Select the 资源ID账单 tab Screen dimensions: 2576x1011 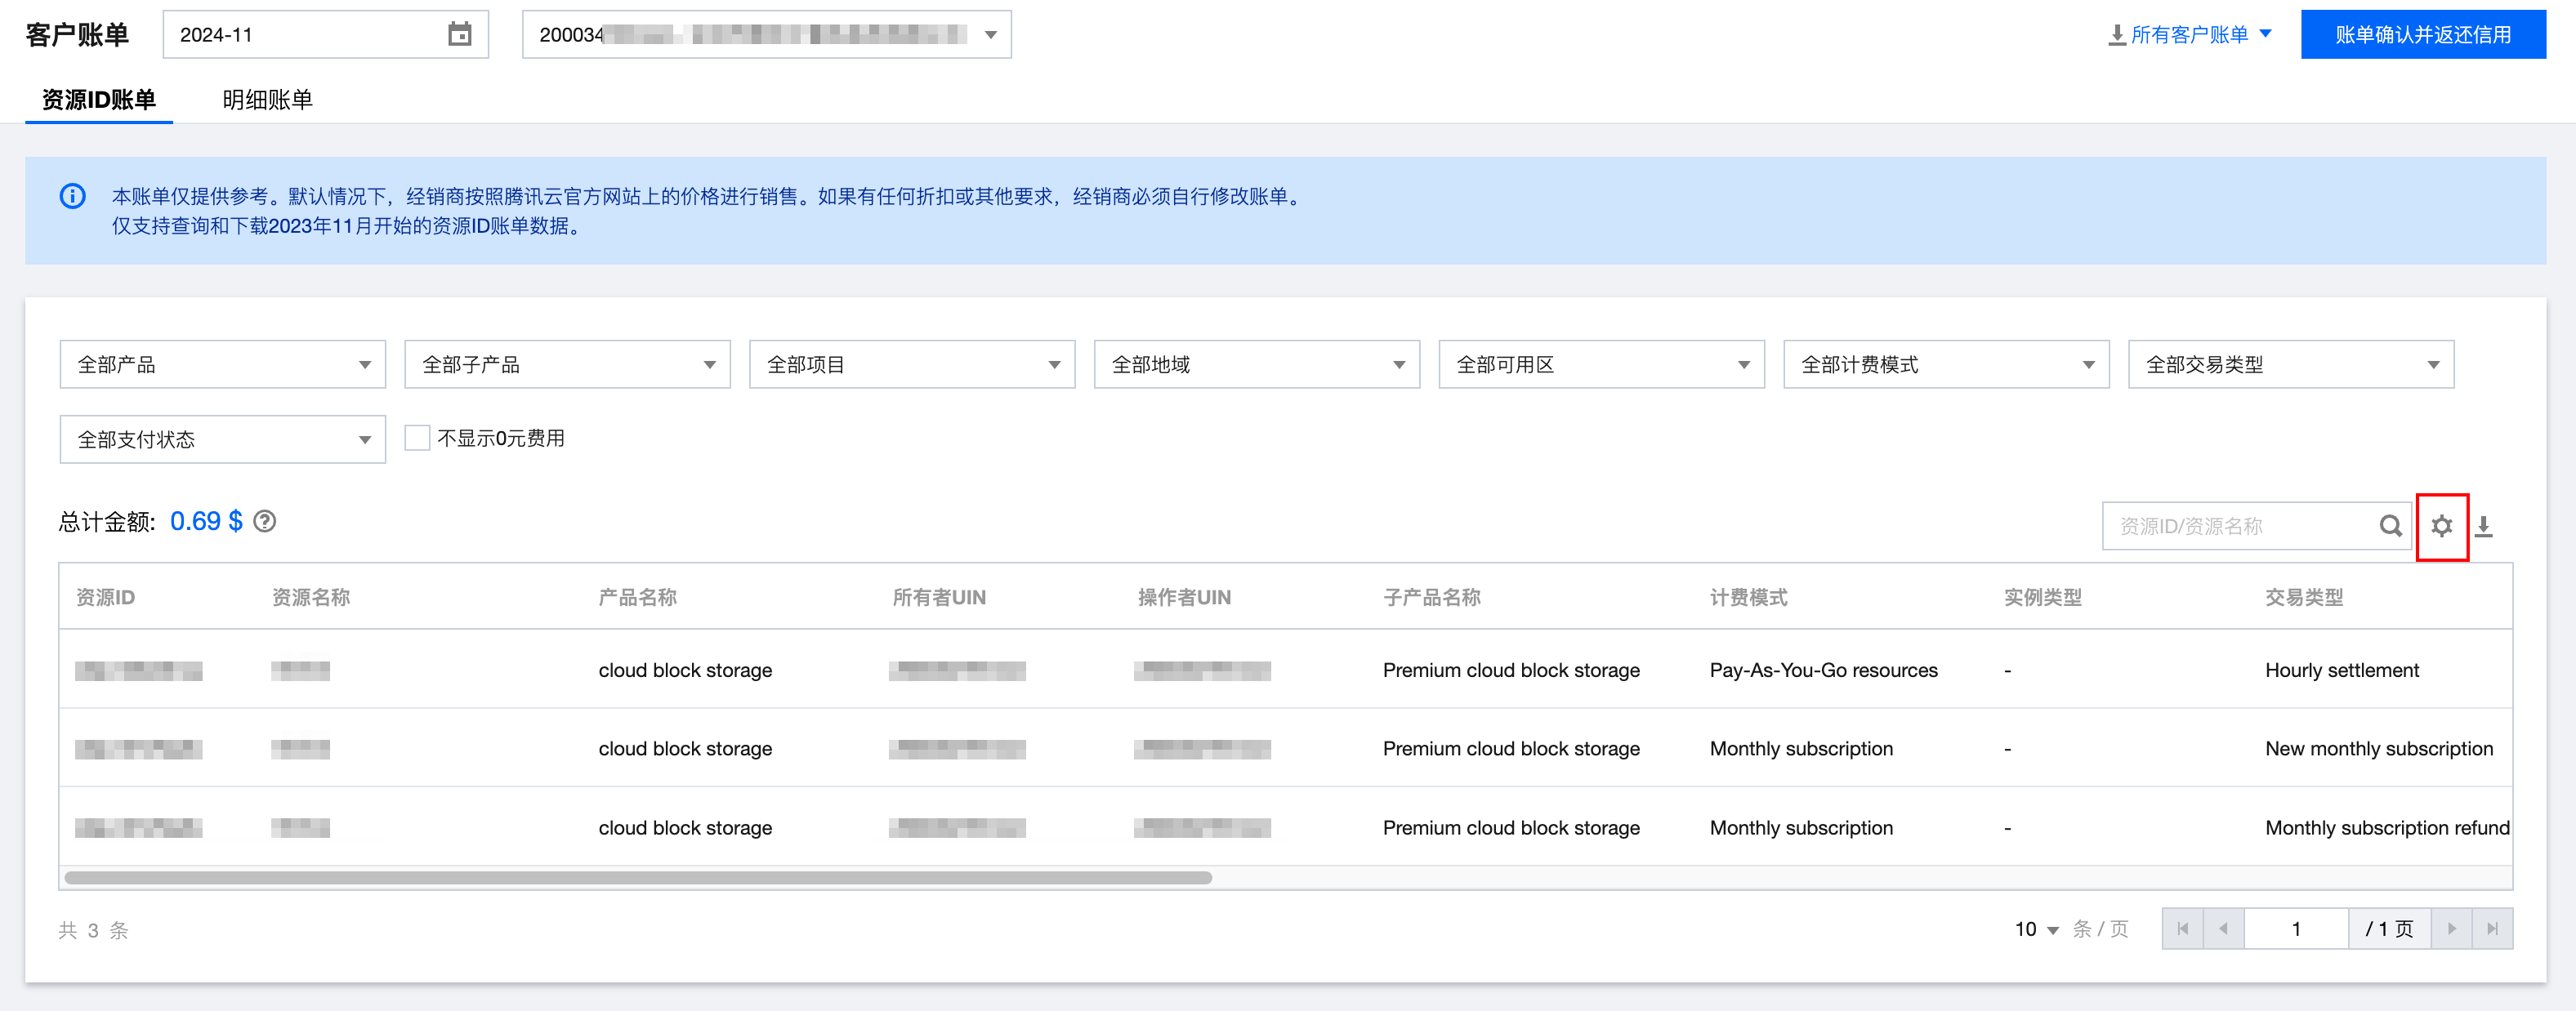pos(98,100)
